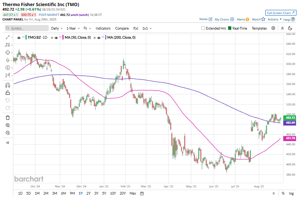The height and width of the screenshot is (198, 298).
Task: Select the trend line drawing tool
Action: [8, 38]
